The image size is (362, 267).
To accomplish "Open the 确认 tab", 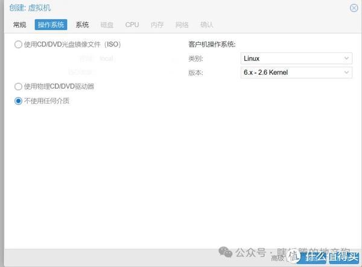I will [x=206, y=25].
